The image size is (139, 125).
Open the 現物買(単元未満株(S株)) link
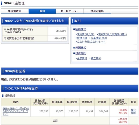tap(113, 34)
